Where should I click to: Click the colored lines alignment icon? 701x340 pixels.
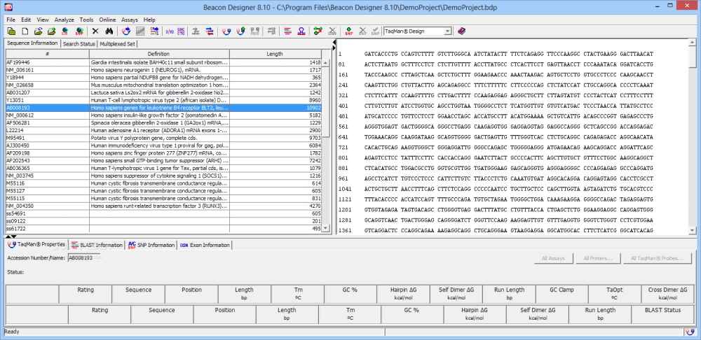[x=288, y=31]
